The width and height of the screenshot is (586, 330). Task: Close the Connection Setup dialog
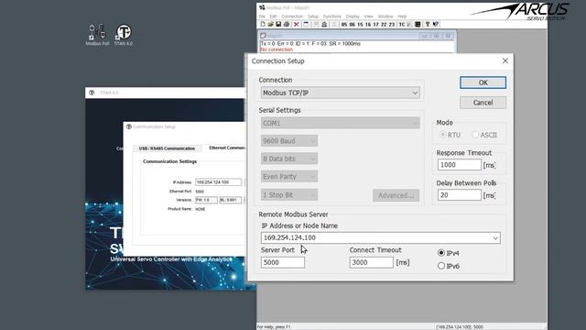tap(505, 60)
